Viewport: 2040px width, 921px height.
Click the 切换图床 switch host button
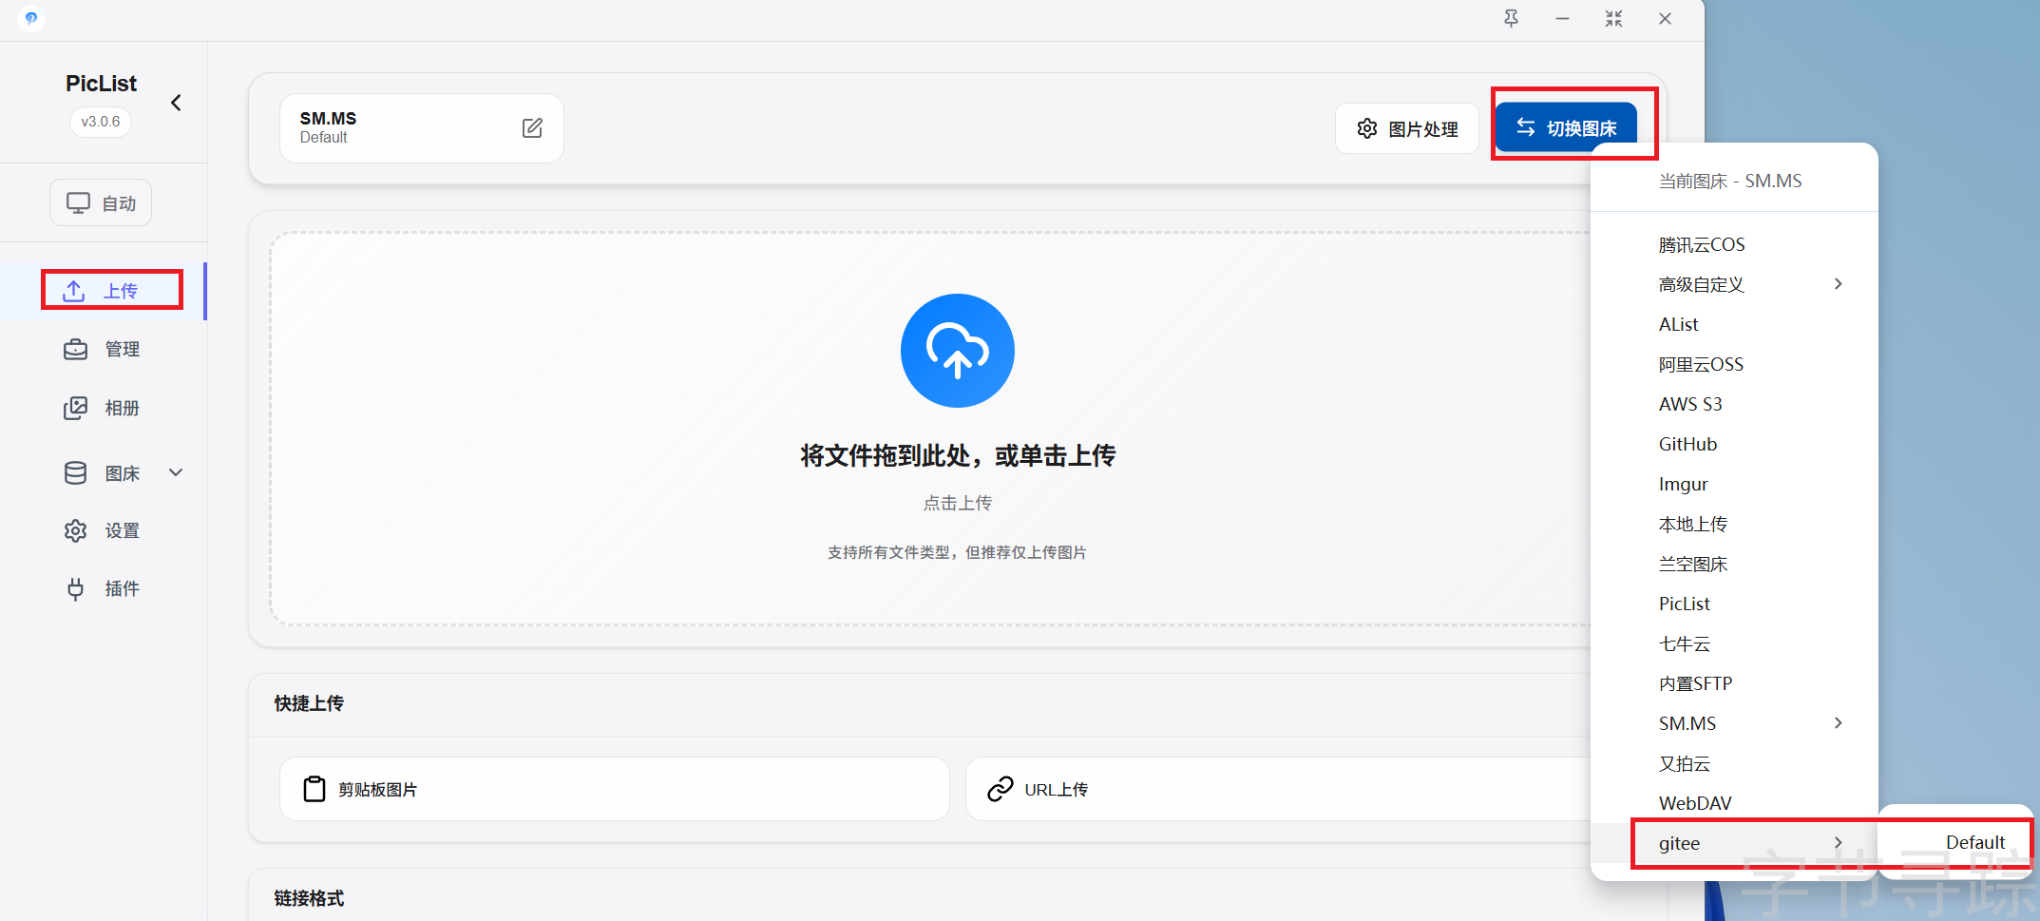[x=1566, y=128]
